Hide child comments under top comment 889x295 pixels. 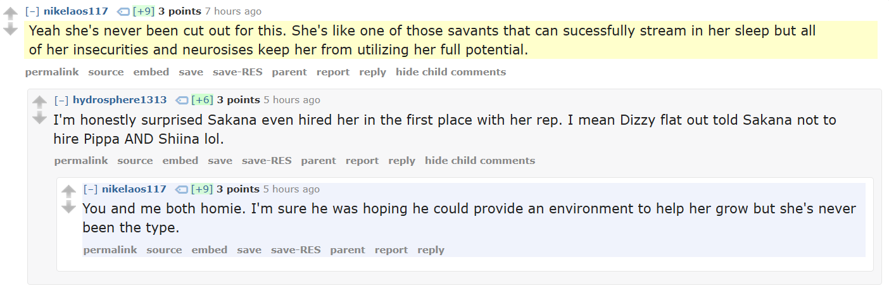coord(451,72)
